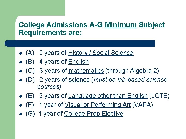Click the (VAPA) abbreviation text
This screenshot has width=186, height=139.
click(x=142, y=105)
